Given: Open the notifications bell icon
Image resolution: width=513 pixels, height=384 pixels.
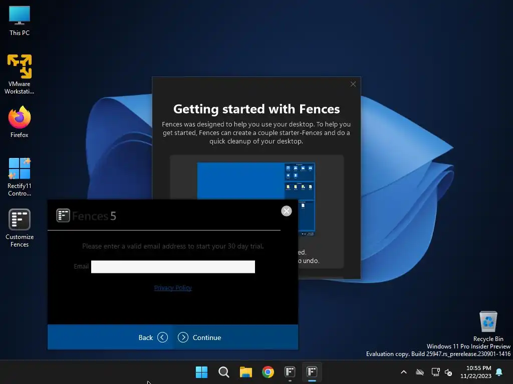Looking at the screenshot, I should 499,372.
